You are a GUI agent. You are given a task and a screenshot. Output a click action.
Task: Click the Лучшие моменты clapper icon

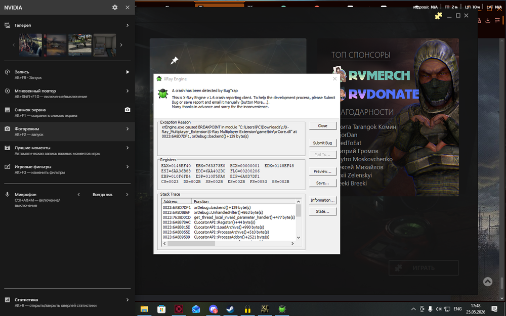tap(7, 148)
